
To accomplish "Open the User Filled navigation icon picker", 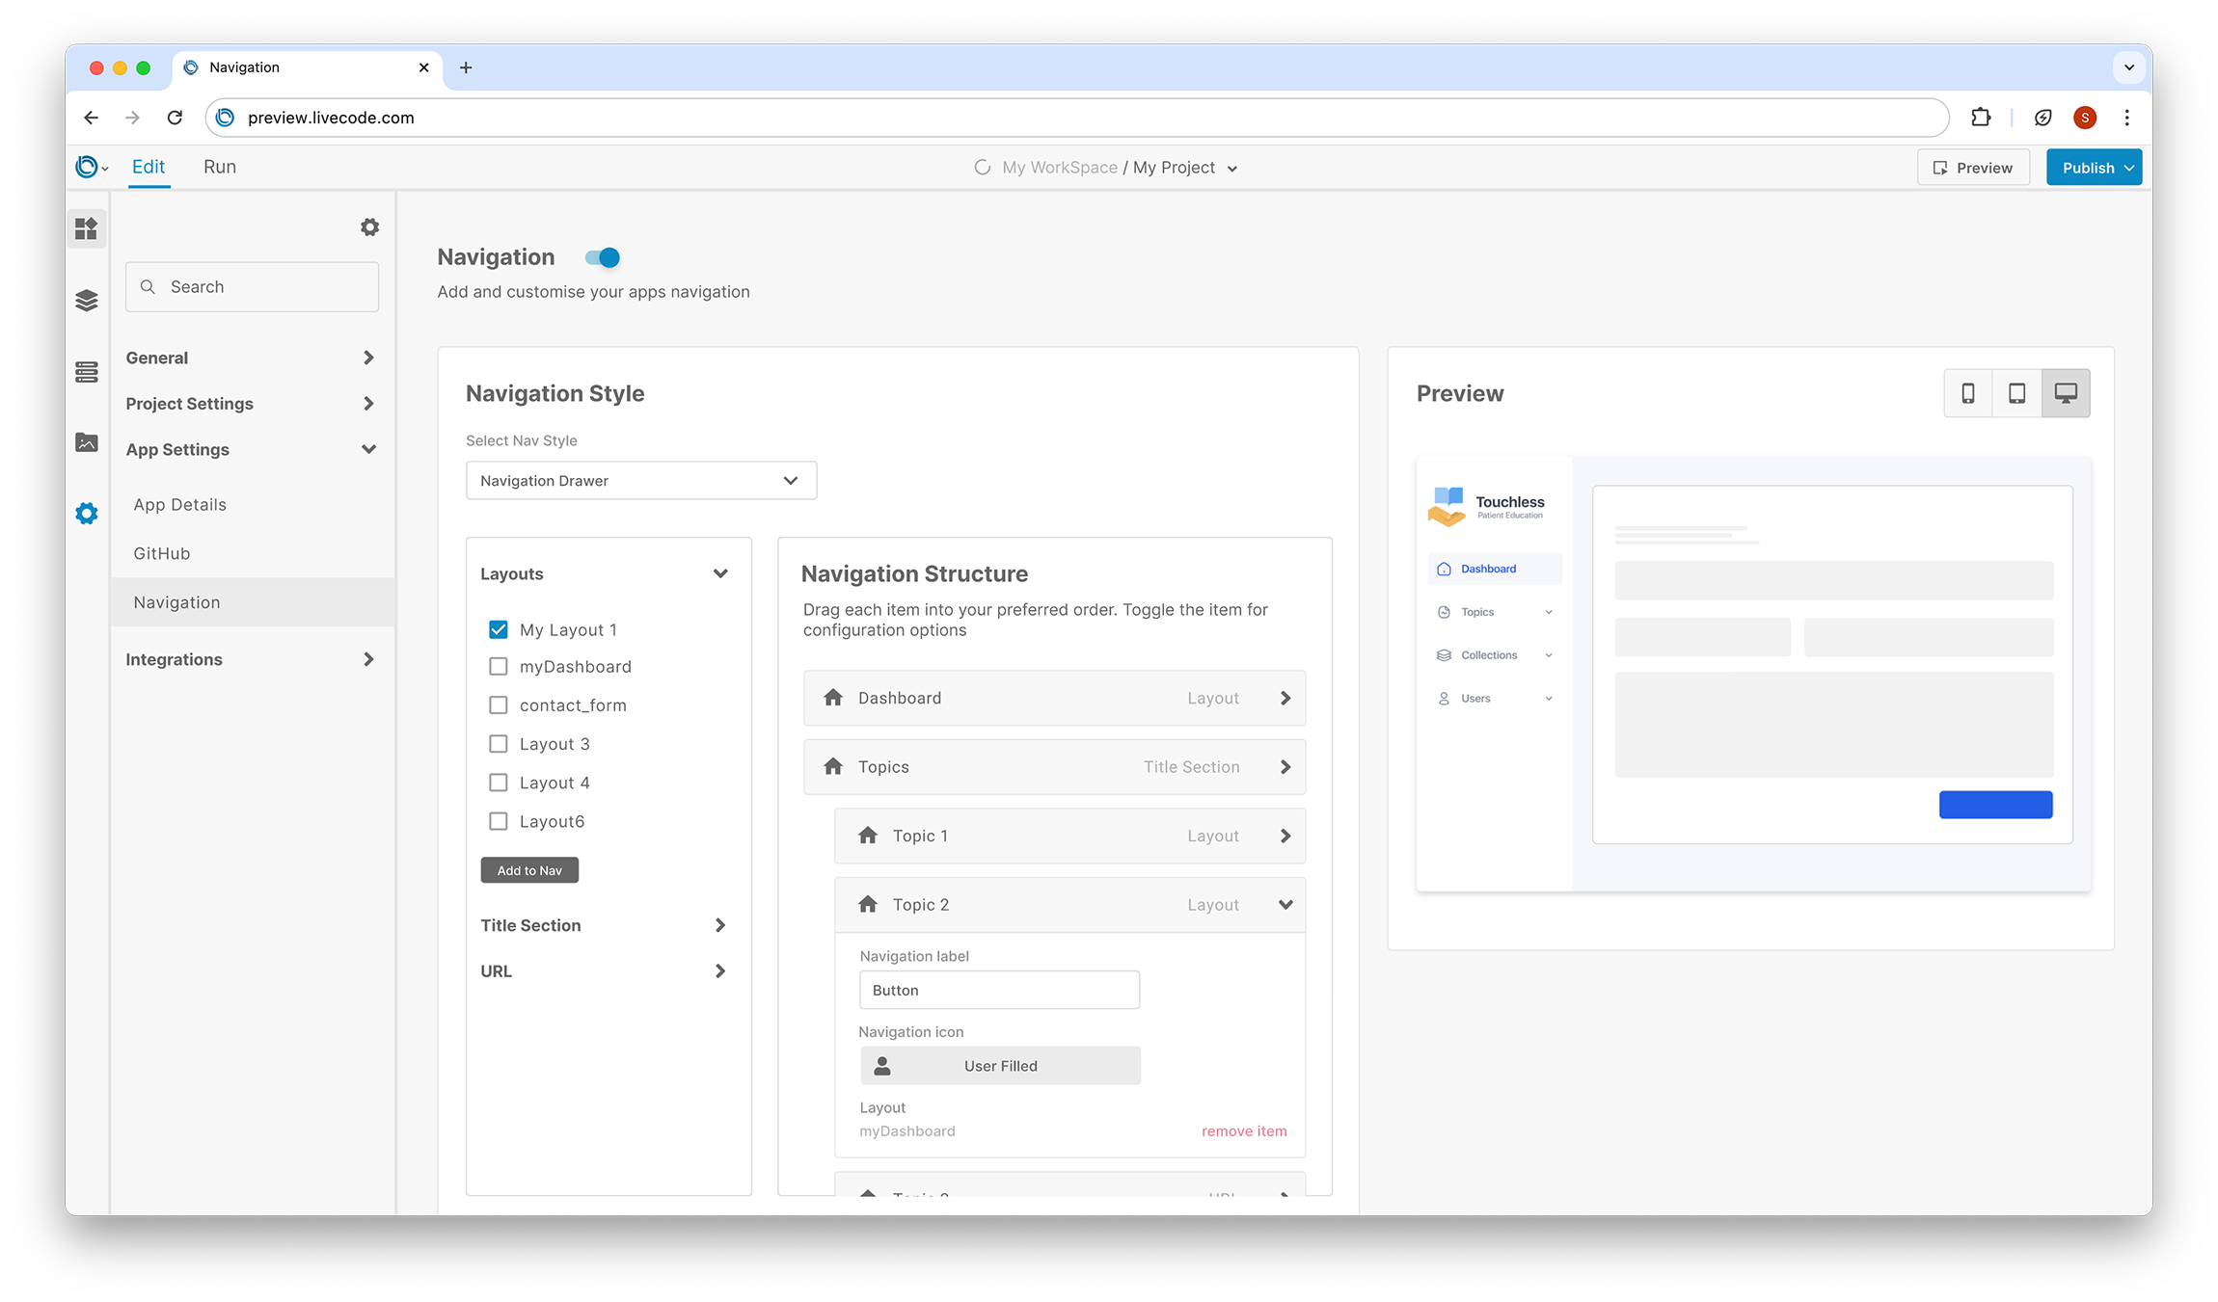I will coord(1000,1066).
